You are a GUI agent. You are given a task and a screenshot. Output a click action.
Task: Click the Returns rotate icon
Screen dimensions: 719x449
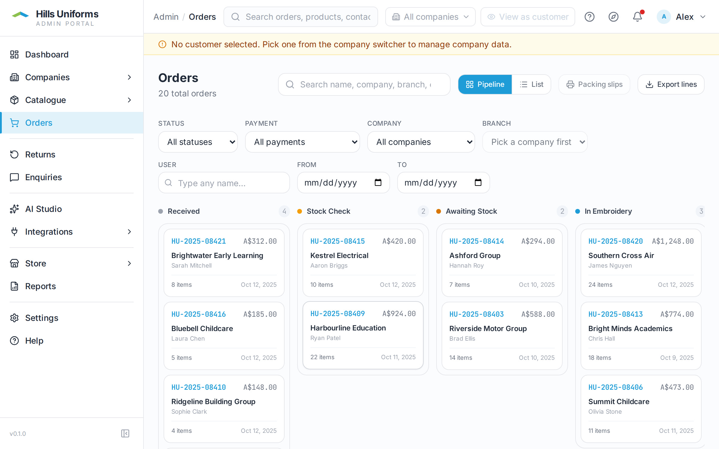tap(14, 154)
